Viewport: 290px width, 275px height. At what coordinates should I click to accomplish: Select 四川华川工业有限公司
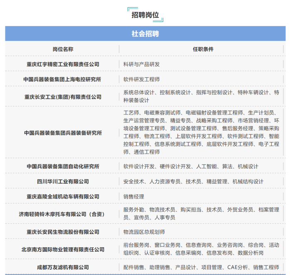(63, 182)
